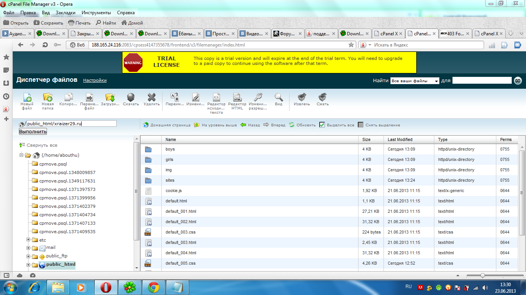
Task: Select the cpmove.psql.1371397573 folder in tree
Action: click(x=67, y=189)
